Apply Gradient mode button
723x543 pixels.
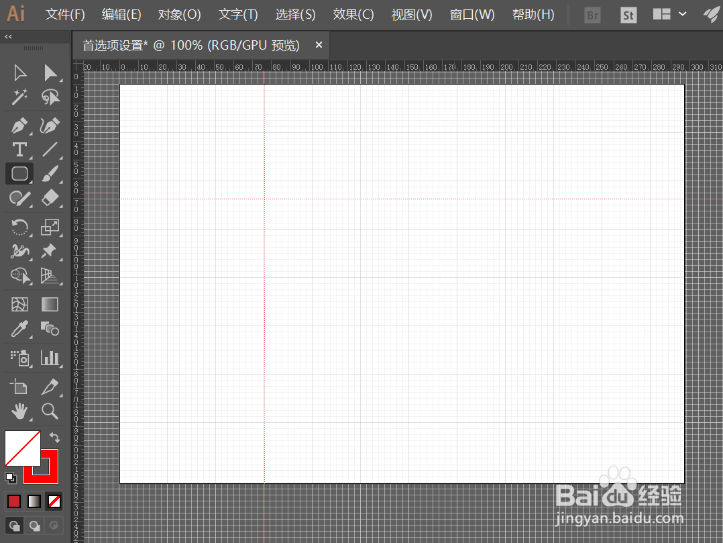pyautogui.click(x=34, y=501)
